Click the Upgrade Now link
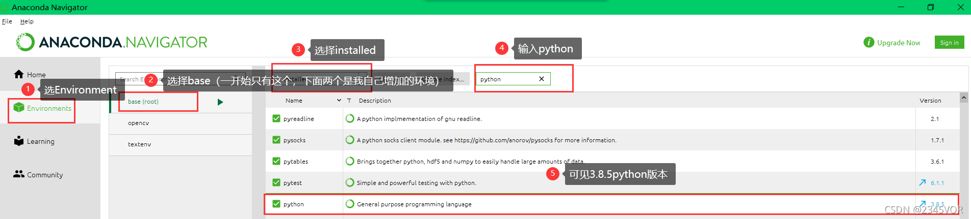The width and height of the screenshot is (971, 219). click(x=899, y=43)
